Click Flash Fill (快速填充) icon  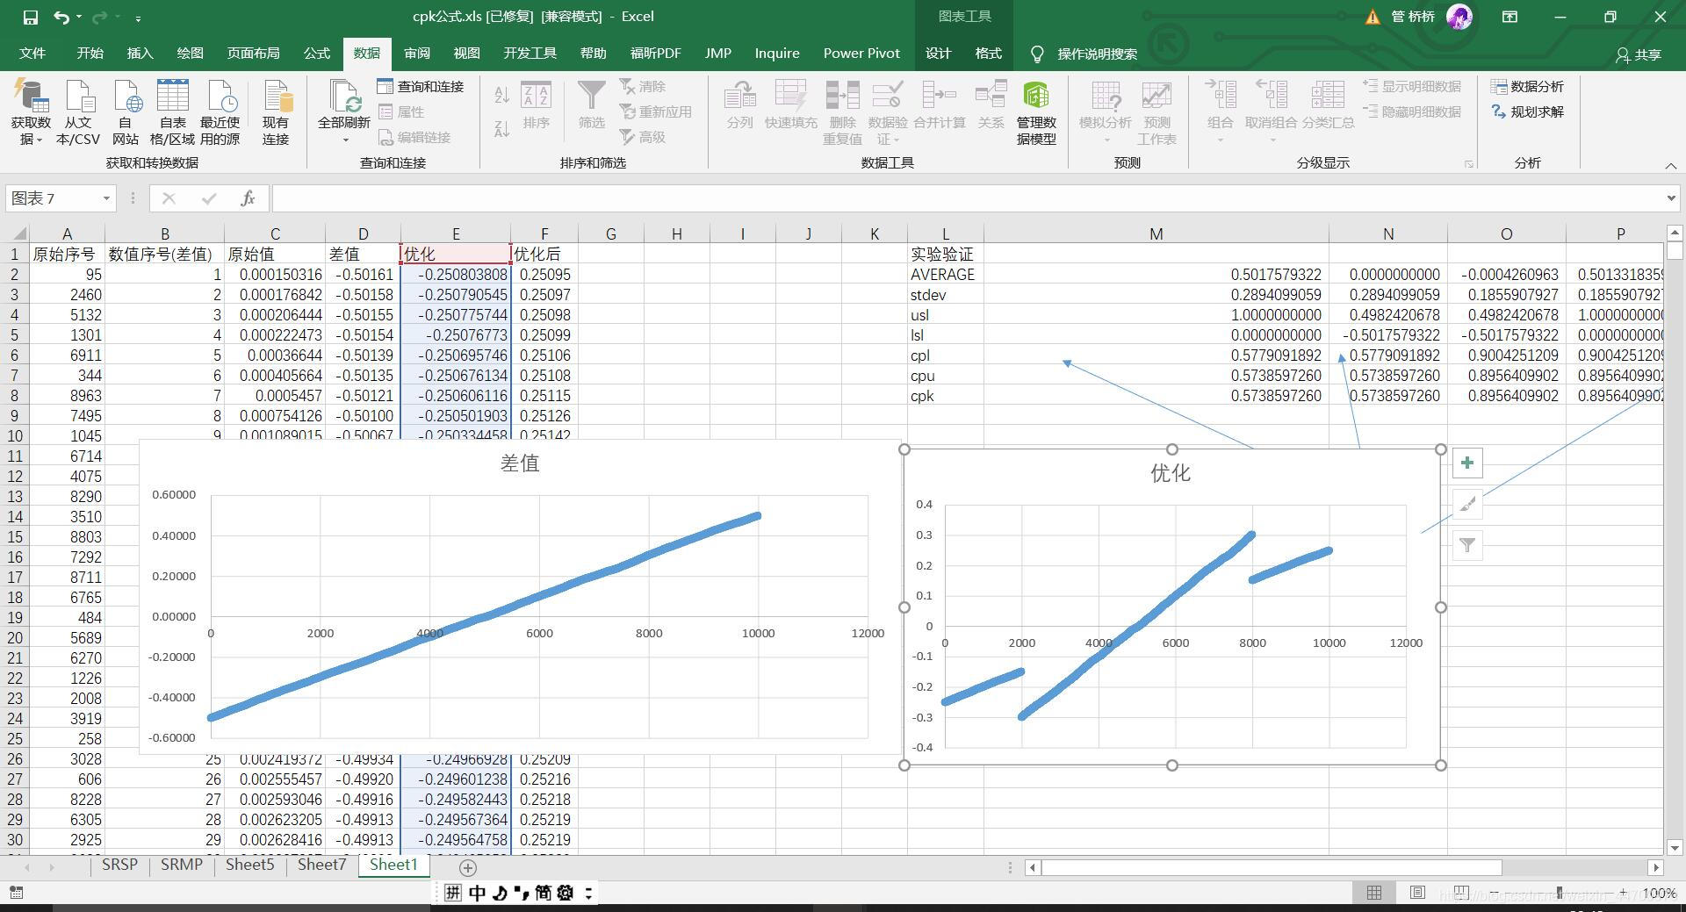click(x=790, y=105)
